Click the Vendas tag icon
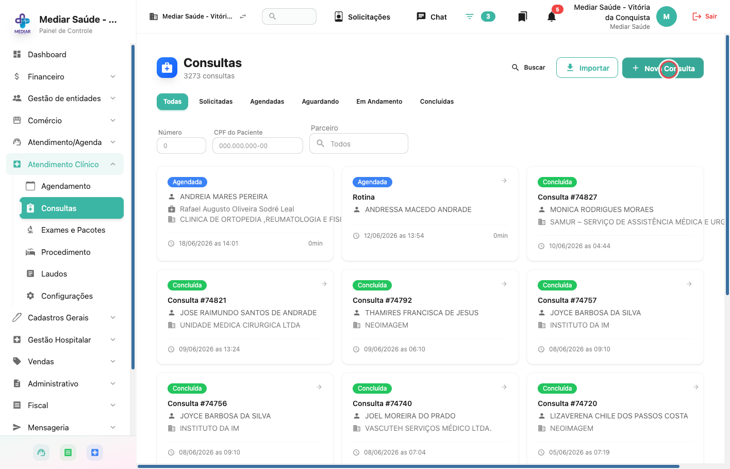 point(17,361)
